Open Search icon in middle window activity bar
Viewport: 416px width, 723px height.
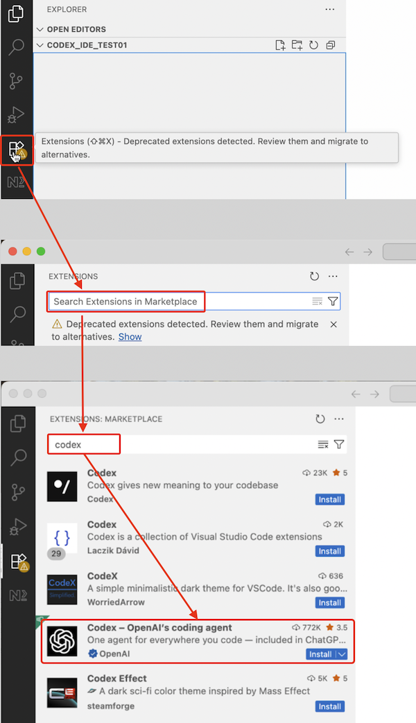pos(17,314)
